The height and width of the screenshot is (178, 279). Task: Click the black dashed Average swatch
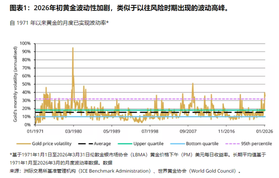(85, 144)
